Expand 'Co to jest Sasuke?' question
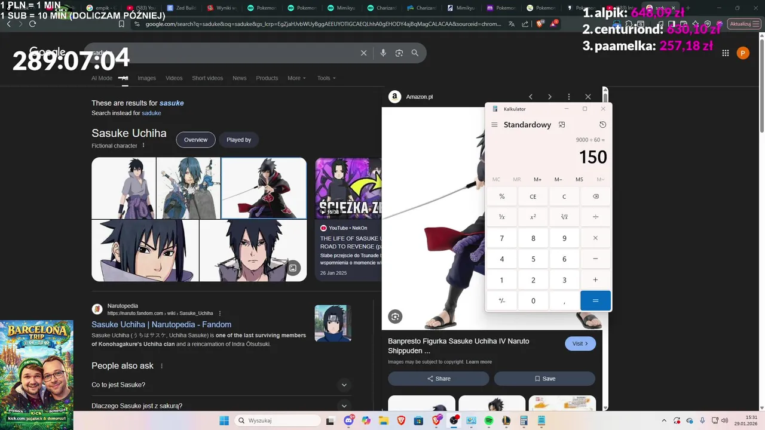This screenshot has width=765, height=430. (x=221, y=385)
